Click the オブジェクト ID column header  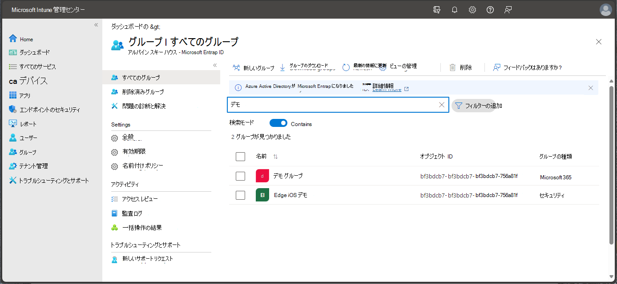point(436,156)
